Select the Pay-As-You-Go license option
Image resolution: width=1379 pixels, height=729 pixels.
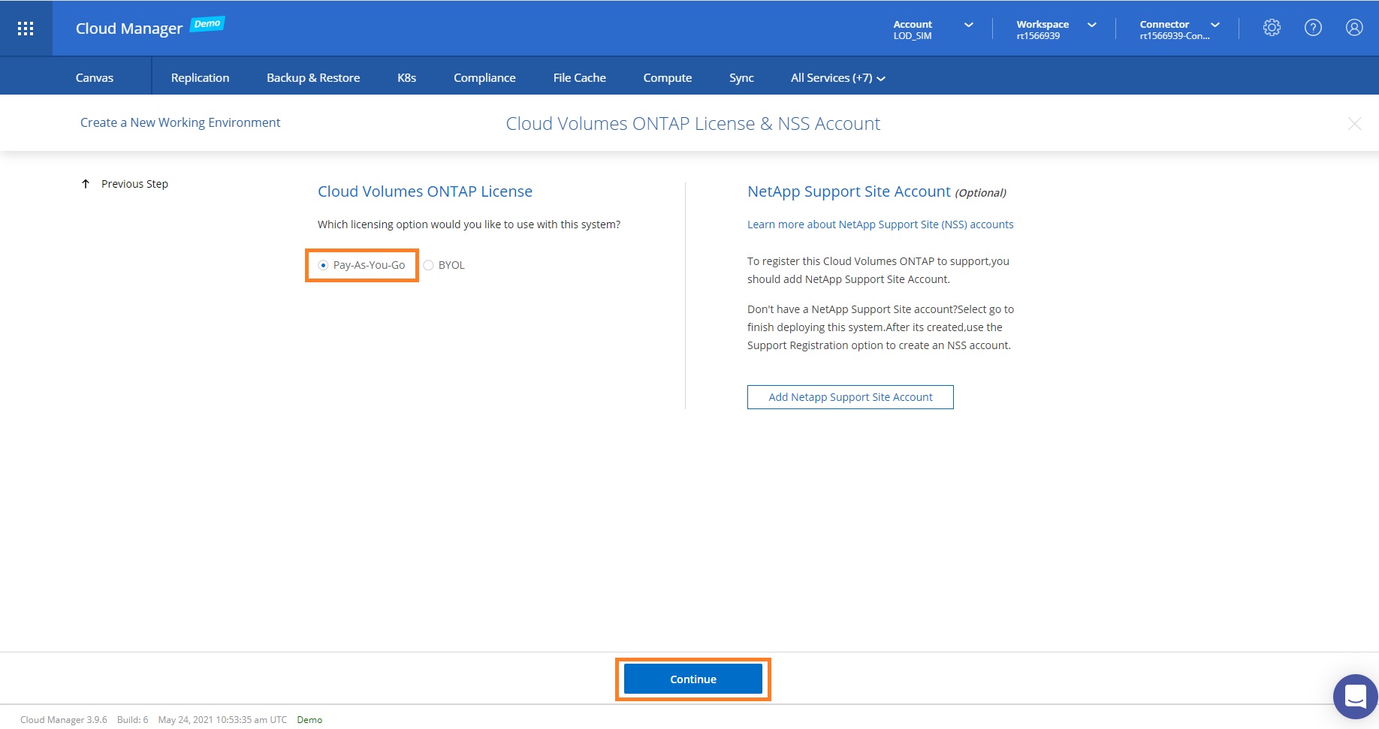[x=324, y=265]
